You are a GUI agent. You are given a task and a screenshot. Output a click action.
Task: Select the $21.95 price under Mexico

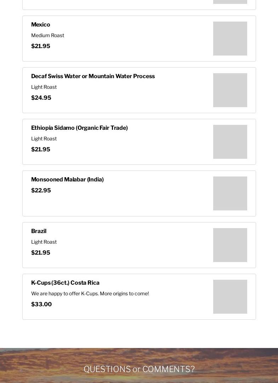[x=41, y=46]
